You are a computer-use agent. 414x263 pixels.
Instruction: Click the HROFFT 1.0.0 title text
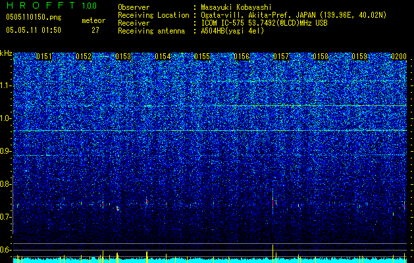point(51,5)
